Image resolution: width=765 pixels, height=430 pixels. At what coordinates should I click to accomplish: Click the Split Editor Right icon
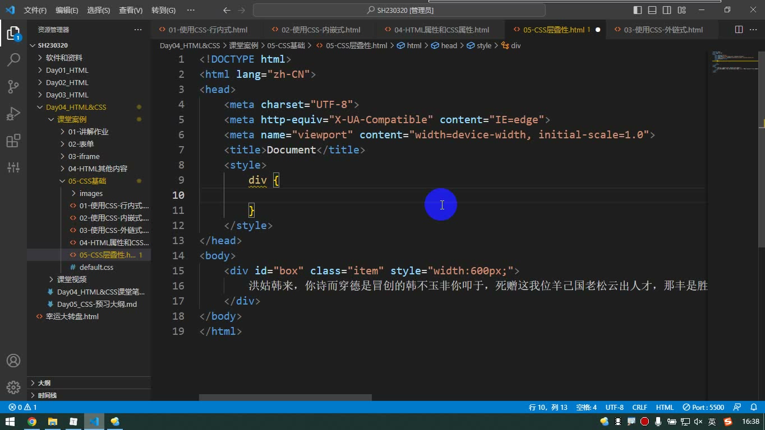(739, 30)
